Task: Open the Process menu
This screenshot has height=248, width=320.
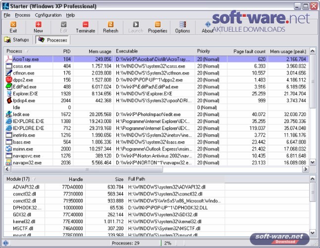Action: click(x=22, y=15)
